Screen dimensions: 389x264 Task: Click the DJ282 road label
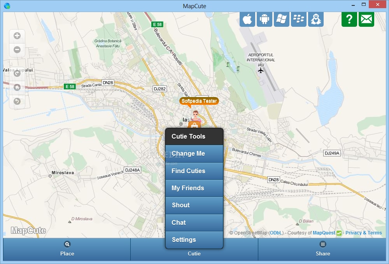(159, 89)
